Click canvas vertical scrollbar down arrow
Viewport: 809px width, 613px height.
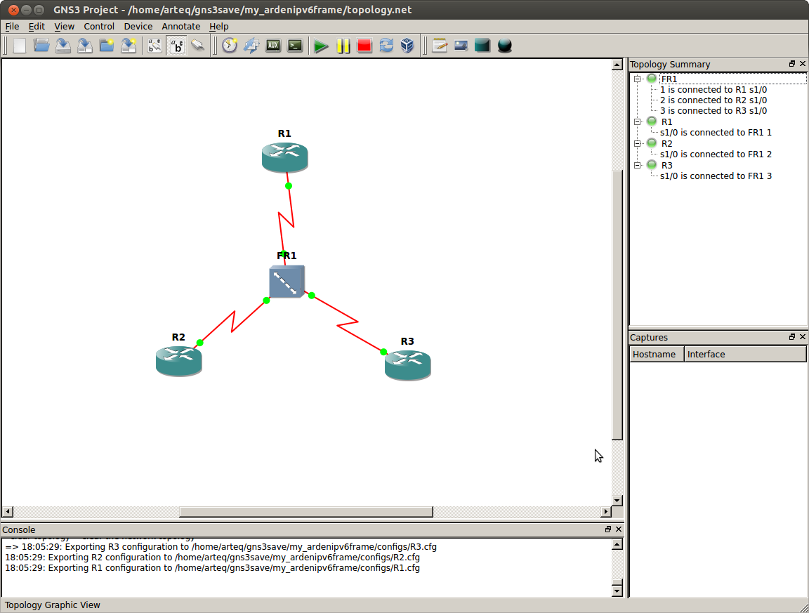[617, 500]
